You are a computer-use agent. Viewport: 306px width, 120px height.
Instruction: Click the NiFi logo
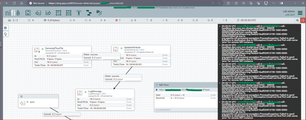pos(13,13)
